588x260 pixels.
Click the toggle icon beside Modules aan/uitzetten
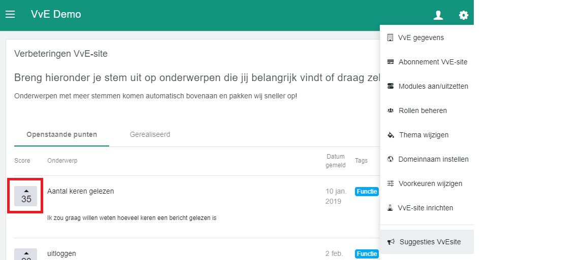(390, 86)
